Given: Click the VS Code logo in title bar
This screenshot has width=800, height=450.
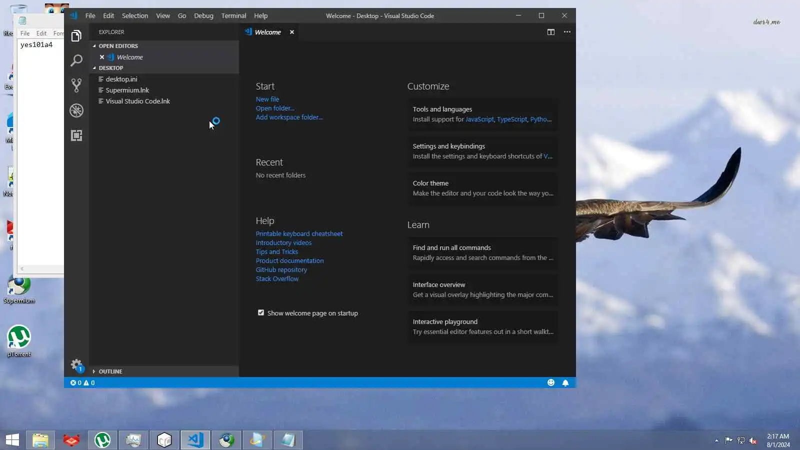Looking at the screenshot, I should [73, 15].
